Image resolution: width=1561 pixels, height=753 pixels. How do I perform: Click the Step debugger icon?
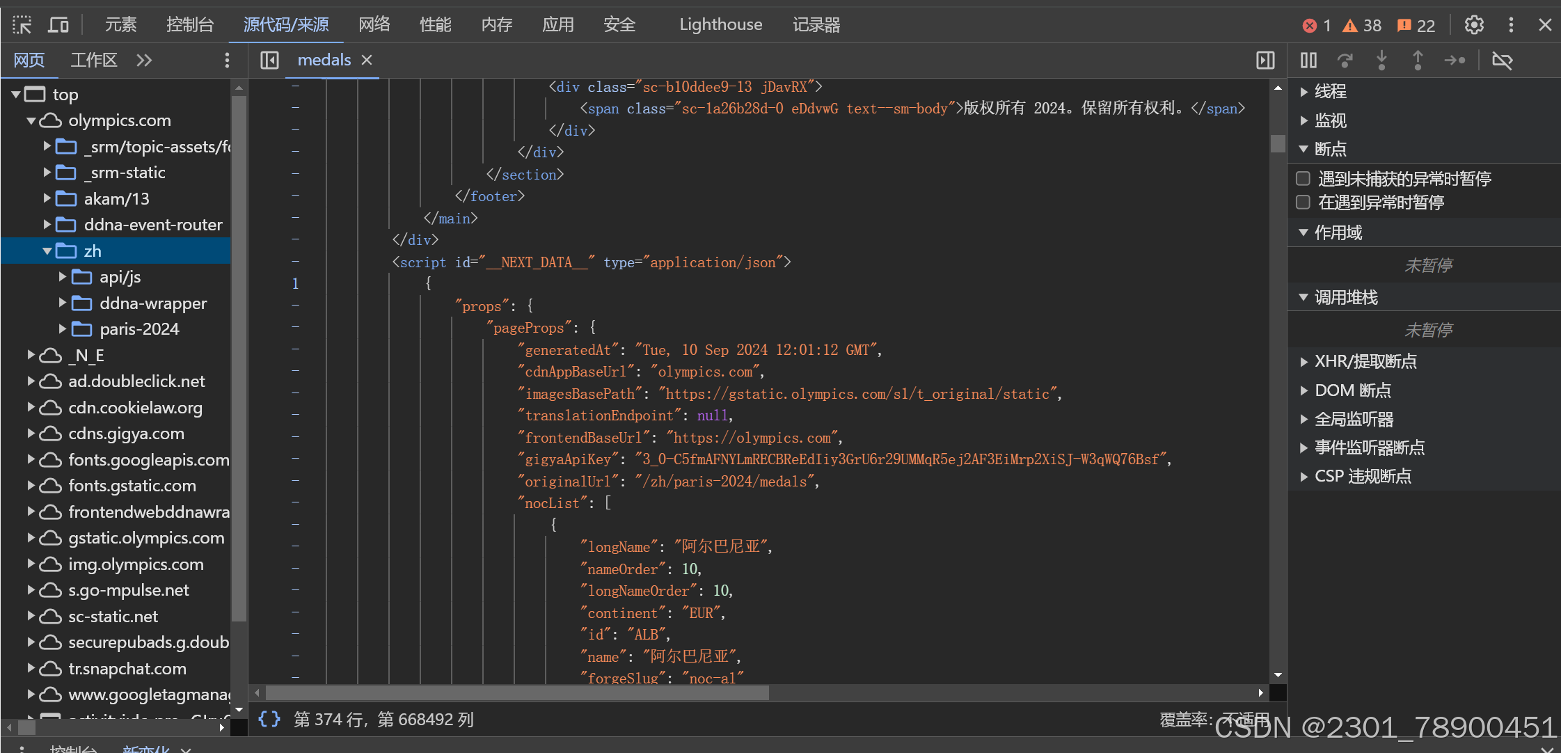(x=1455, y=61)
